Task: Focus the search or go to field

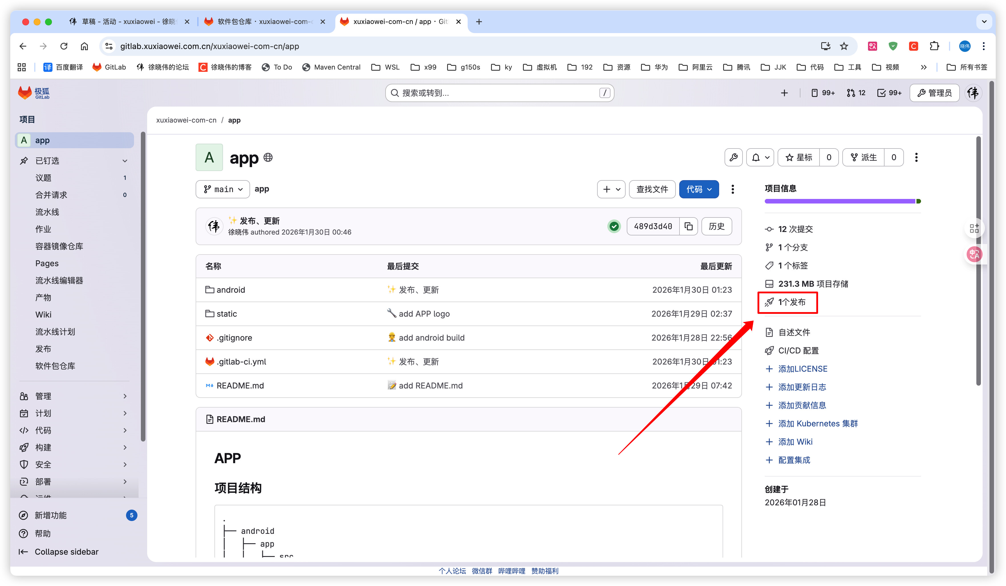Action: [499, 93]
